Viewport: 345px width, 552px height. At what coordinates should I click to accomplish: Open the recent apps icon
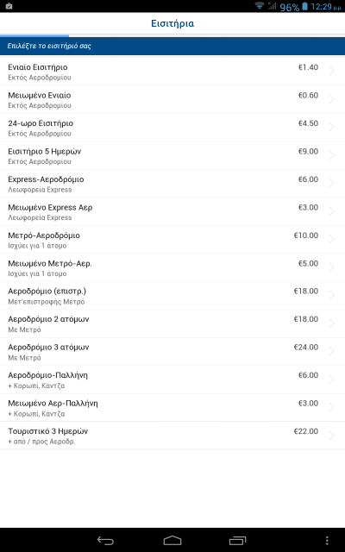[238, 541]
